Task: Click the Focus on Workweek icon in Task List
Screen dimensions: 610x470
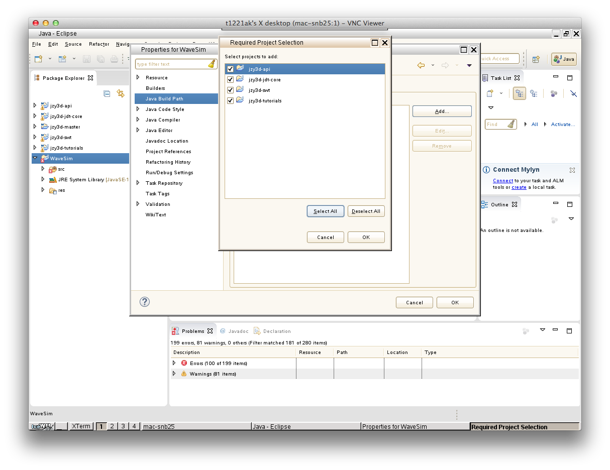Action: pos(554,93)
